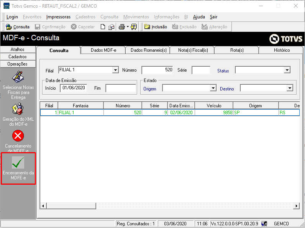Switch to the Dados Romaneio(s) tab
Screen dimensions: 305x228
148,50
